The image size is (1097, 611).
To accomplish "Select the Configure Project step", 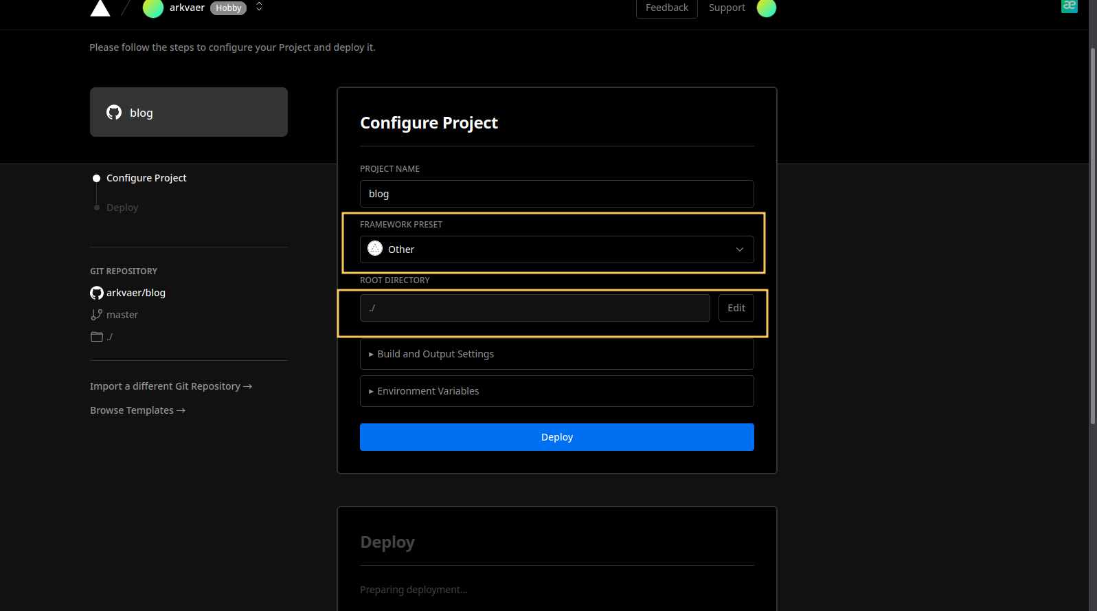I will 146,178.
